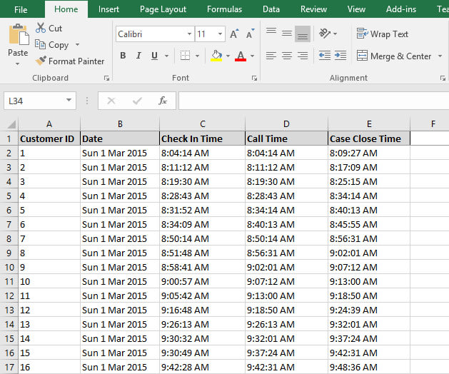The width and height of the screenshot is (449, 374).
Task: Open the File tab
Action: [x=21, y=9]
